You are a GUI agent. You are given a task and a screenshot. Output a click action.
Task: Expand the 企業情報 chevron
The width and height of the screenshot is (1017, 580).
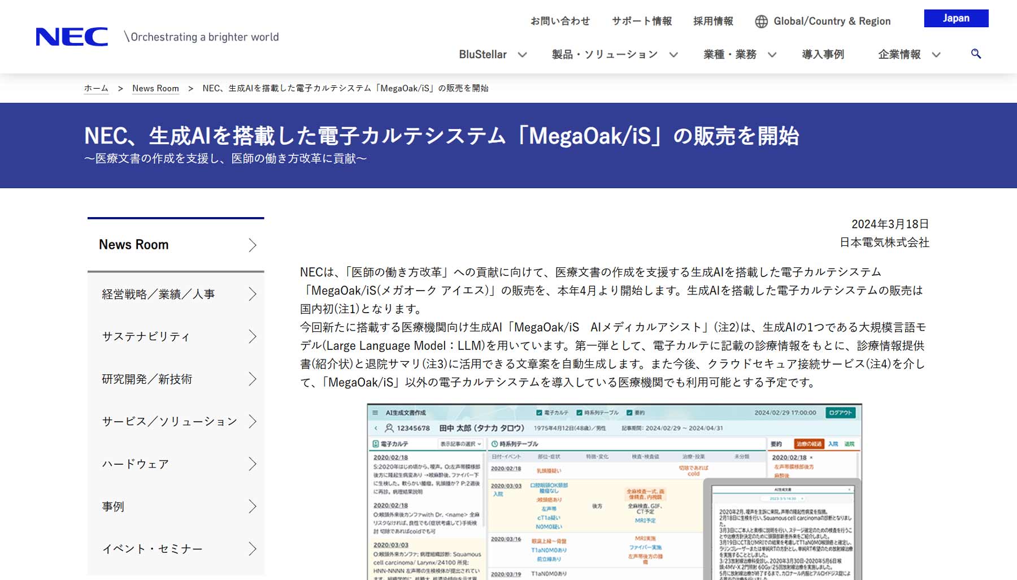point(936,55)
